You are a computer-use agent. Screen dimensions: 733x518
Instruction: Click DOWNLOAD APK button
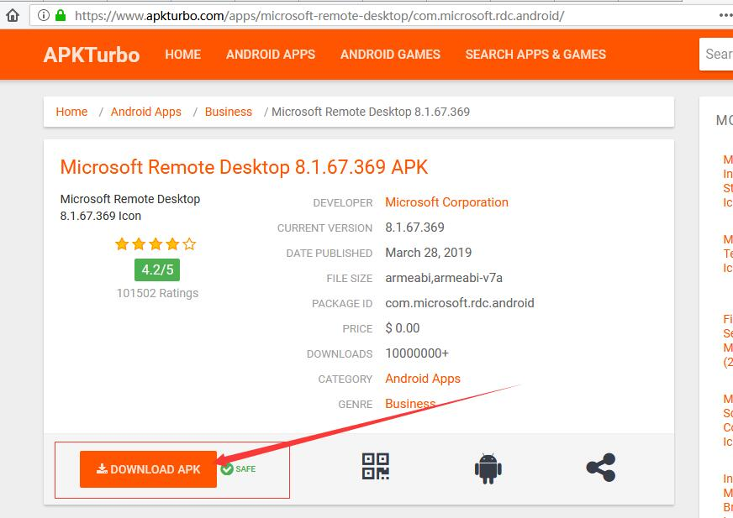(x=148, y=469)
